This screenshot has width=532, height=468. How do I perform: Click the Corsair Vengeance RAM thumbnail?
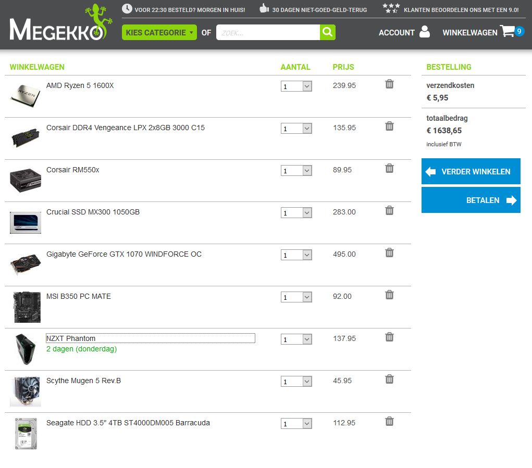click(26, 137)
